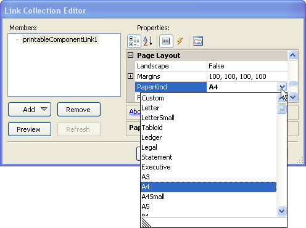The image size is (306, 228).
Task: Click property grid scroll down arrow
Action: (x=292, y=97)
